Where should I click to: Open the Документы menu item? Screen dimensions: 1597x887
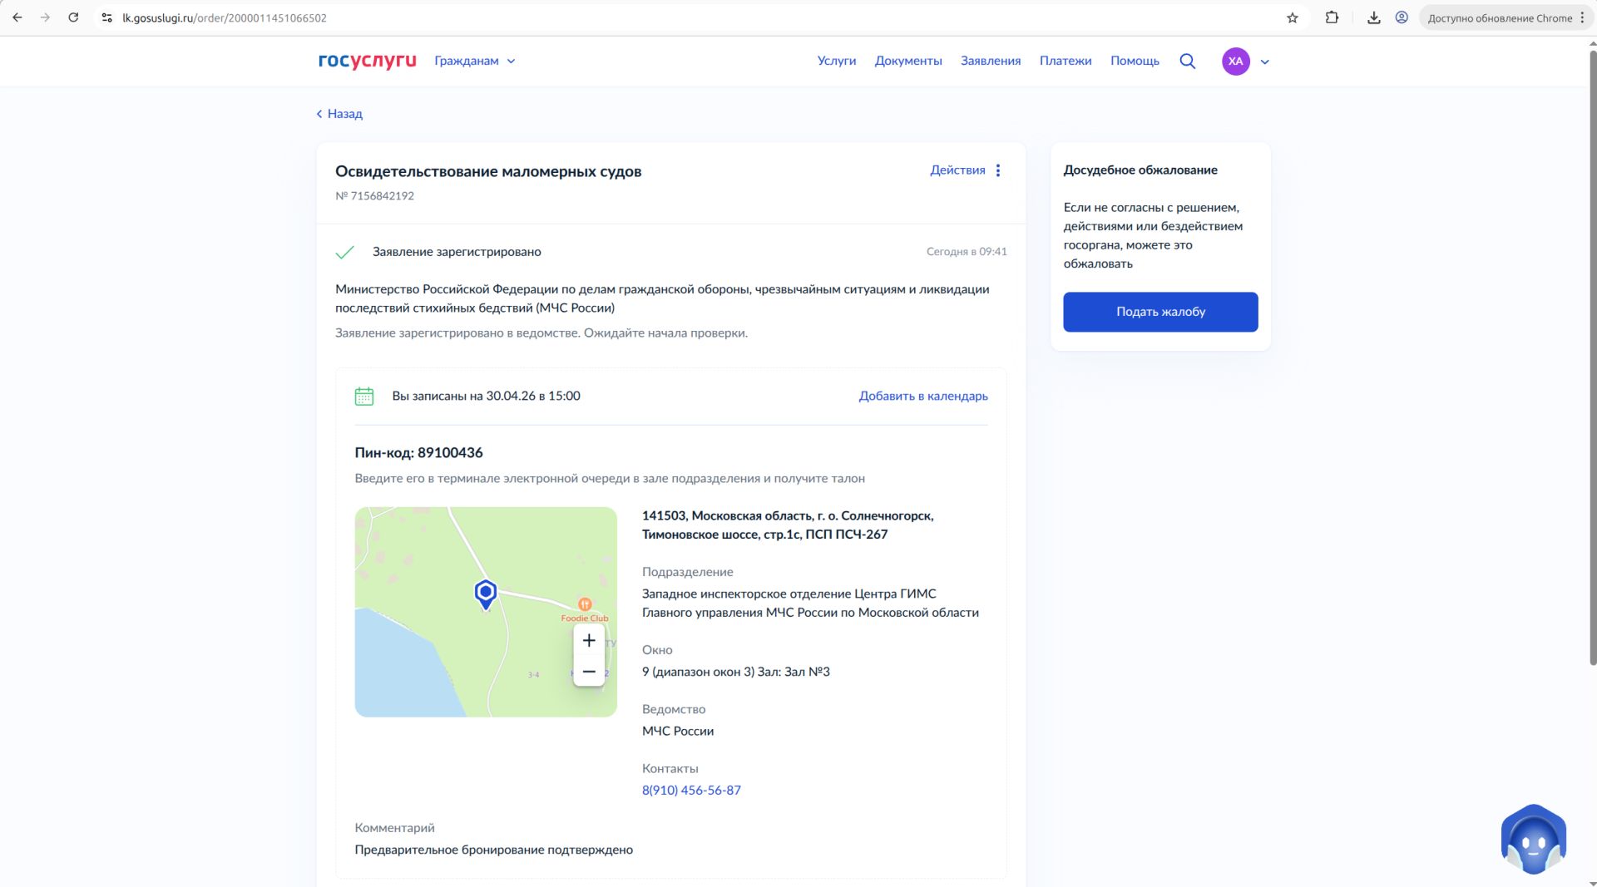pos(907,61)
